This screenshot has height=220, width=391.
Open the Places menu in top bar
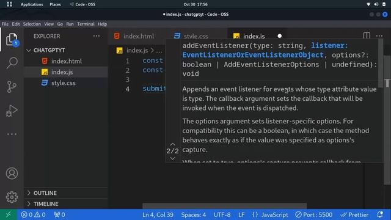(55, 4)
